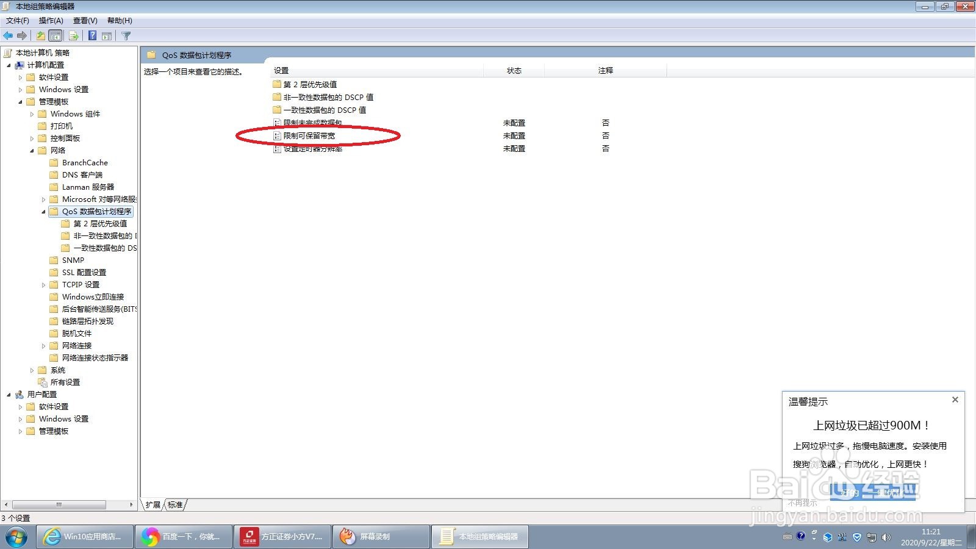Screen dimensions: 976x549
Task: Click the blue Back arrow in the toolbar
Action: coord(8,36)
